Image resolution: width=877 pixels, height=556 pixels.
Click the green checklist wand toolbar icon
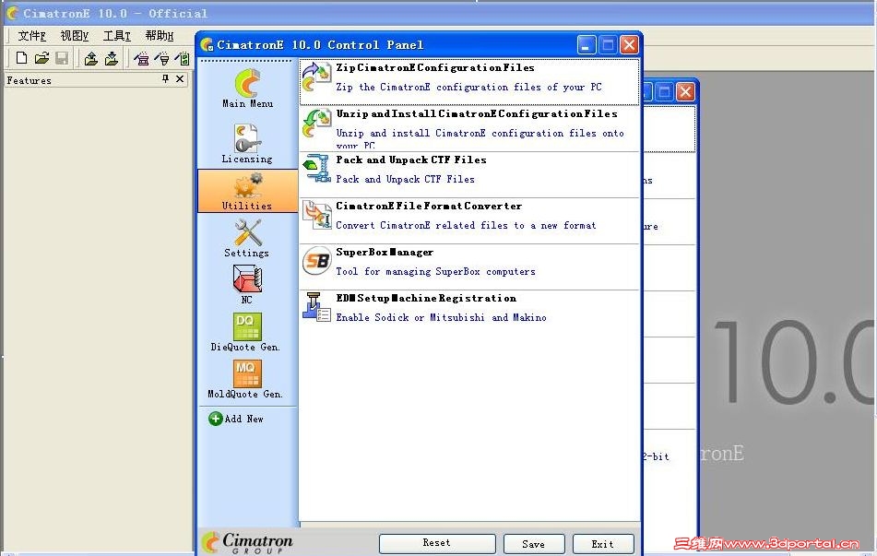[183, 58]
